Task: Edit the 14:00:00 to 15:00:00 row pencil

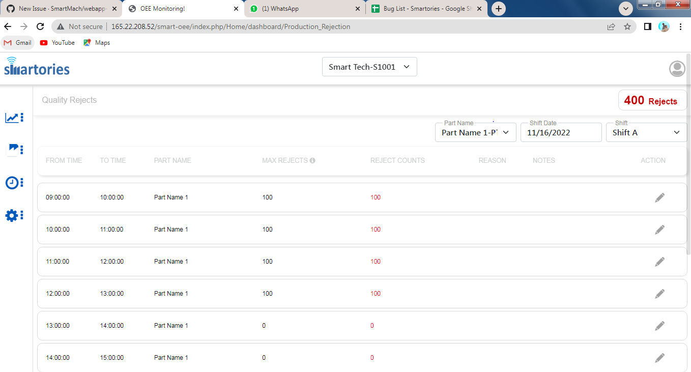Action: pos(659,358)
